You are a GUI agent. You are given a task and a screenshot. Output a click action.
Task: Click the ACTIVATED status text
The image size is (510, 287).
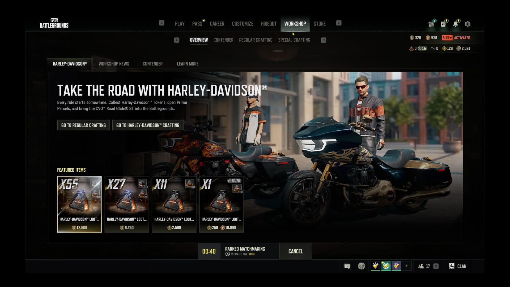pyautogui.click(x=462, y=38)
